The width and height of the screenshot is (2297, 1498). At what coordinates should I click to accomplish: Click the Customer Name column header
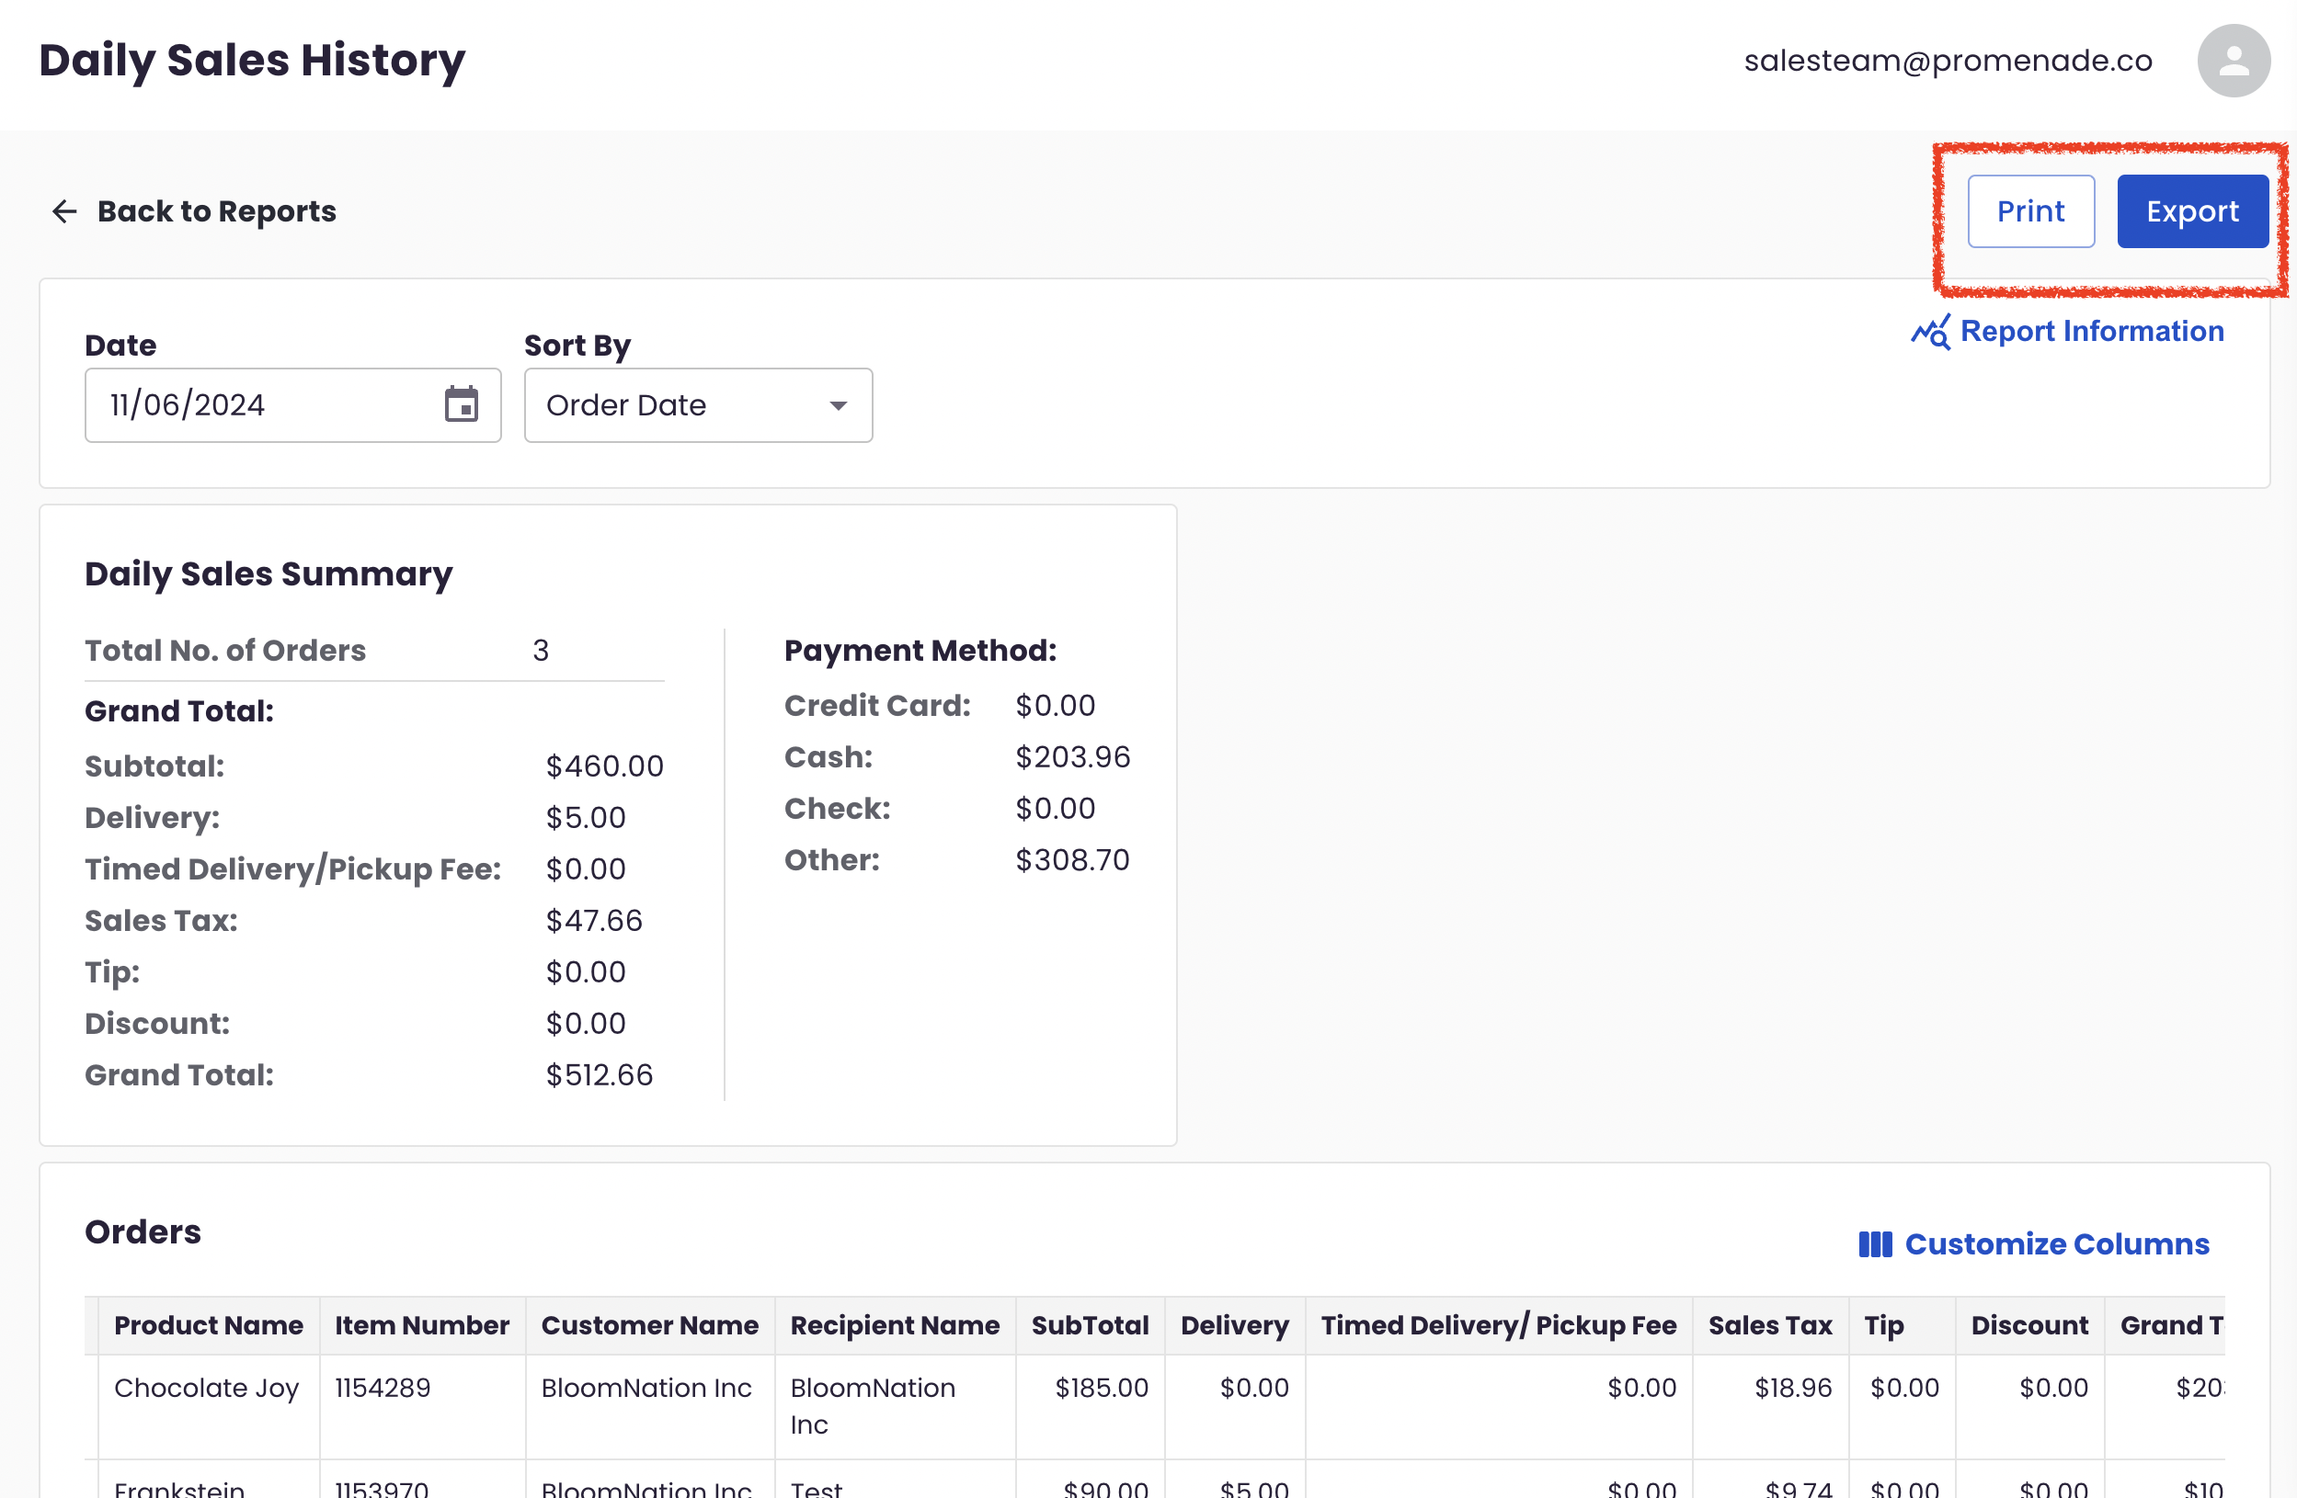click(x=649, y=1325)
